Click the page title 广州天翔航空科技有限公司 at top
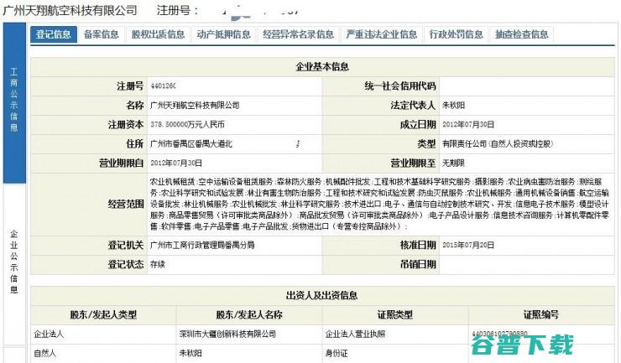Screen dimensions: 621x363 (x=70, y=10)
